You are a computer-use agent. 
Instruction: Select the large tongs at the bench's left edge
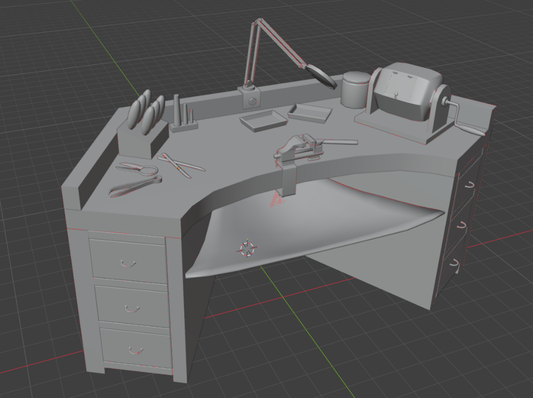tap(135, 186)
